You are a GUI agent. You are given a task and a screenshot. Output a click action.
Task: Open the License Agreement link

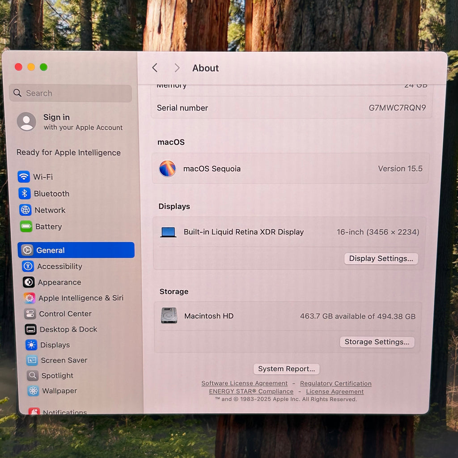point(335,391)
